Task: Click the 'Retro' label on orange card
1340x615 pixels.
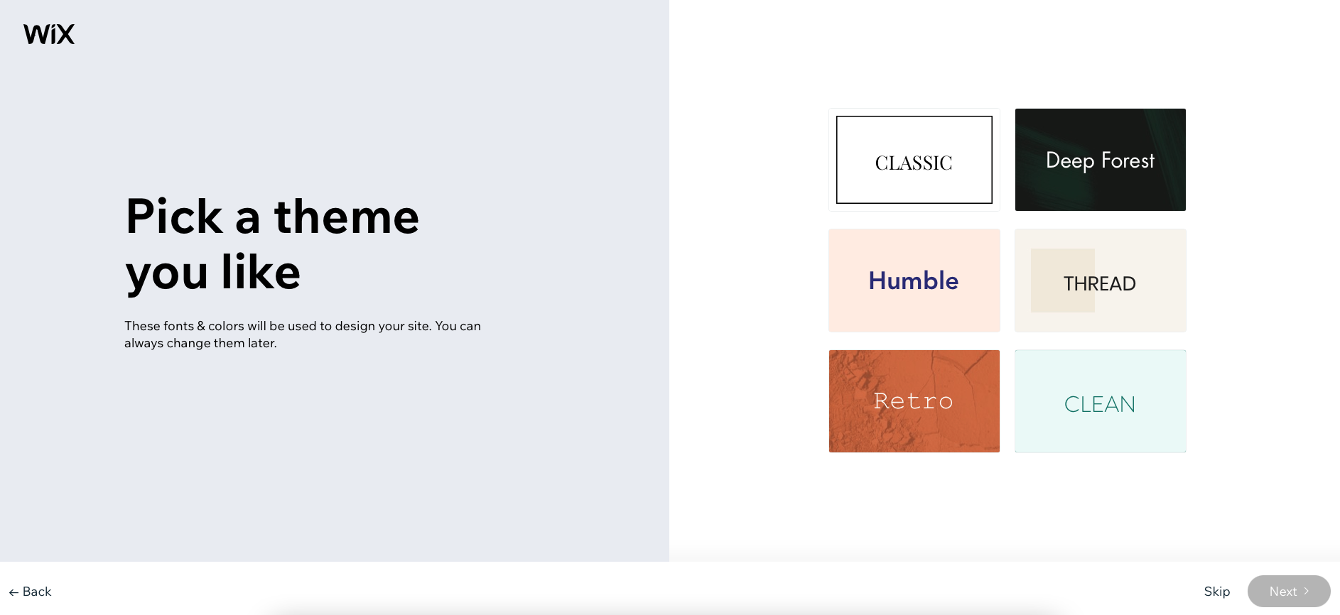Action: pyautogui.click(x=913, y=401)
